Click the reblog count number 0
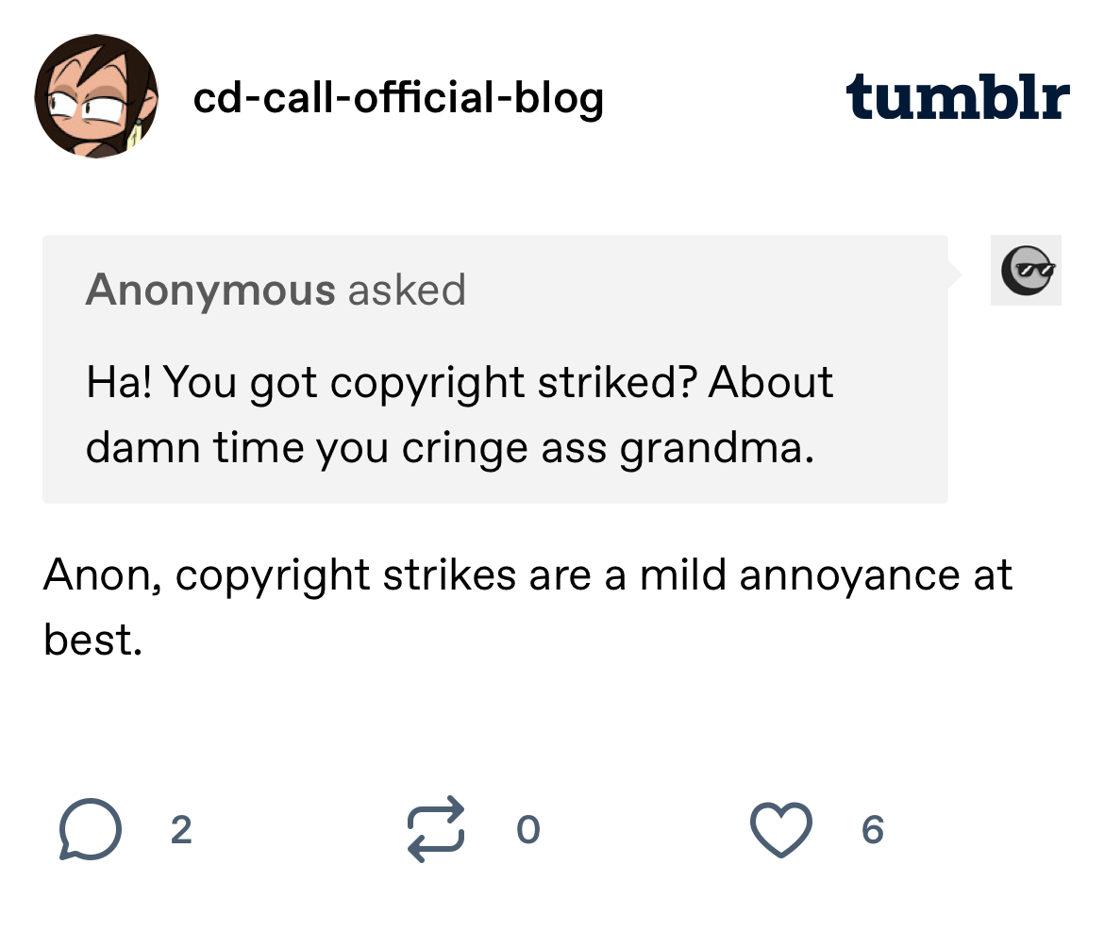This screenshot has width=1104, height=931. tap(528, 830)
